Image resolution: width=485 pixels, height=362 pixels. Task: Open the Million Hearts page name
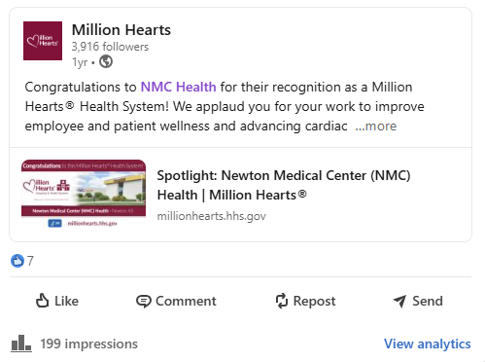[x=121, y=30]
